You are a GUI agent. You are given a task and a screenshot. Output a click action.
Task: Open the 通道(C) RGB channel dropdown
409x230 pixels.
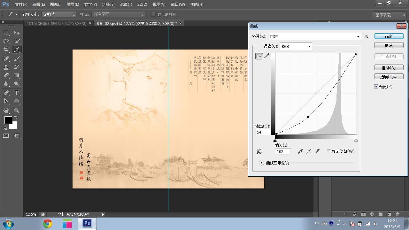(x=296, y=46)
